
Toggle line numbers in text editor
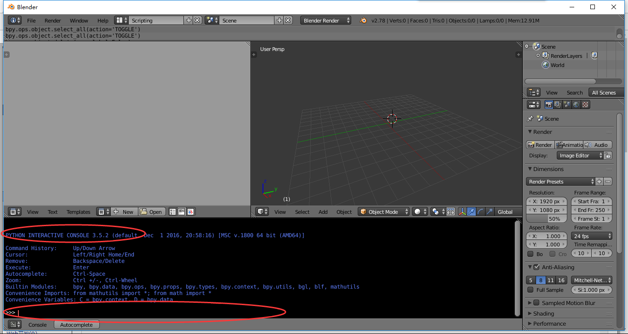pyautogui.click(x=173, y=212)
